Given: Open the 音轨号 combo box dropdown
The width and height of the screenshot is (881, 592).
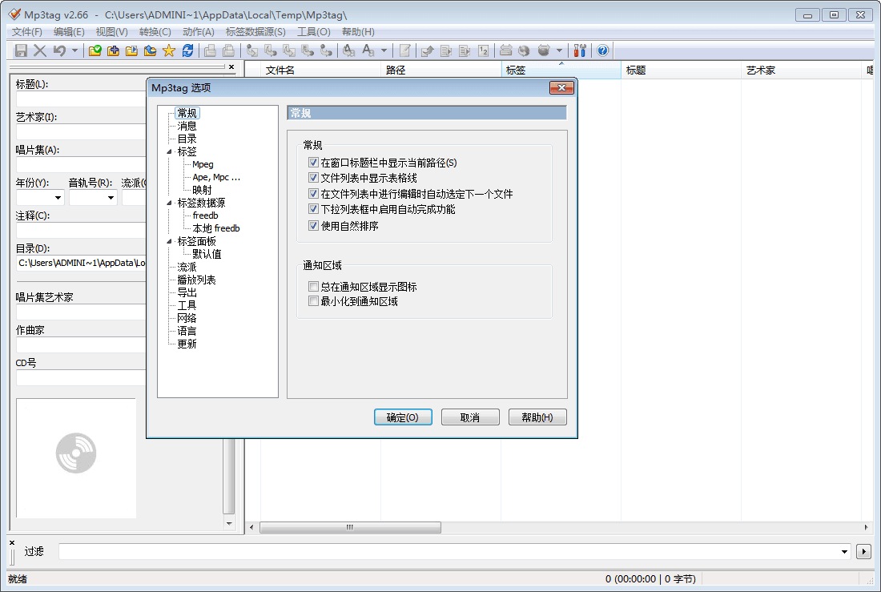Looking at the screenshot, I should click(x=111, y=198).
